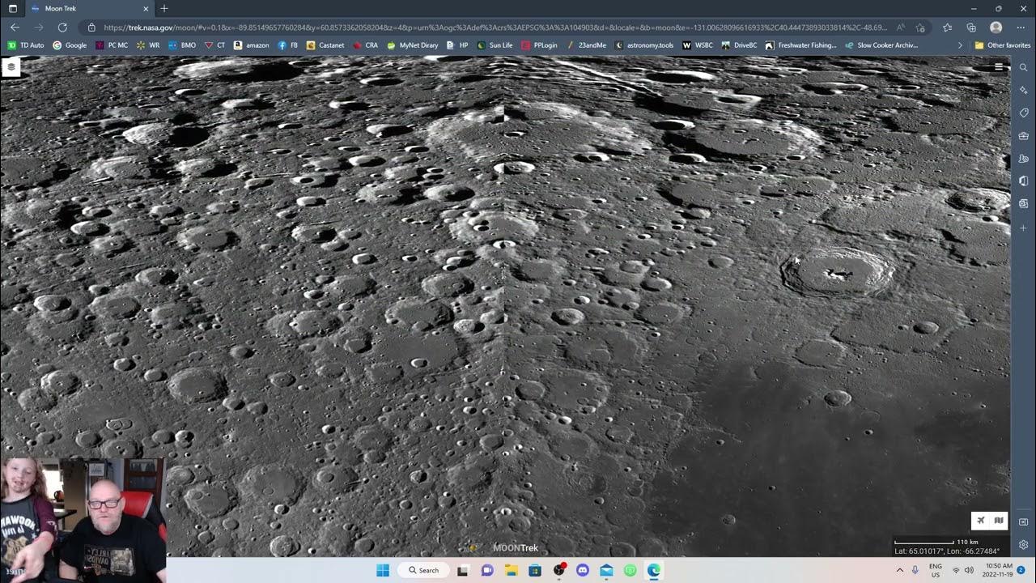Image resolution: width=1036 pixels, height=583 pixels.
Task: Open PC MC bookmark
Action: (112, 45)
